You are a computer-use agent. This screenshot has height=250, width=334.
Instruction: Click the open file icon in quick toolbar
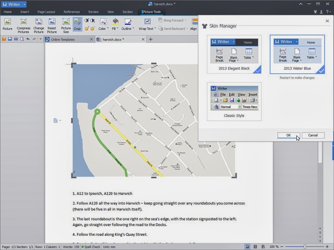point(4,39)
